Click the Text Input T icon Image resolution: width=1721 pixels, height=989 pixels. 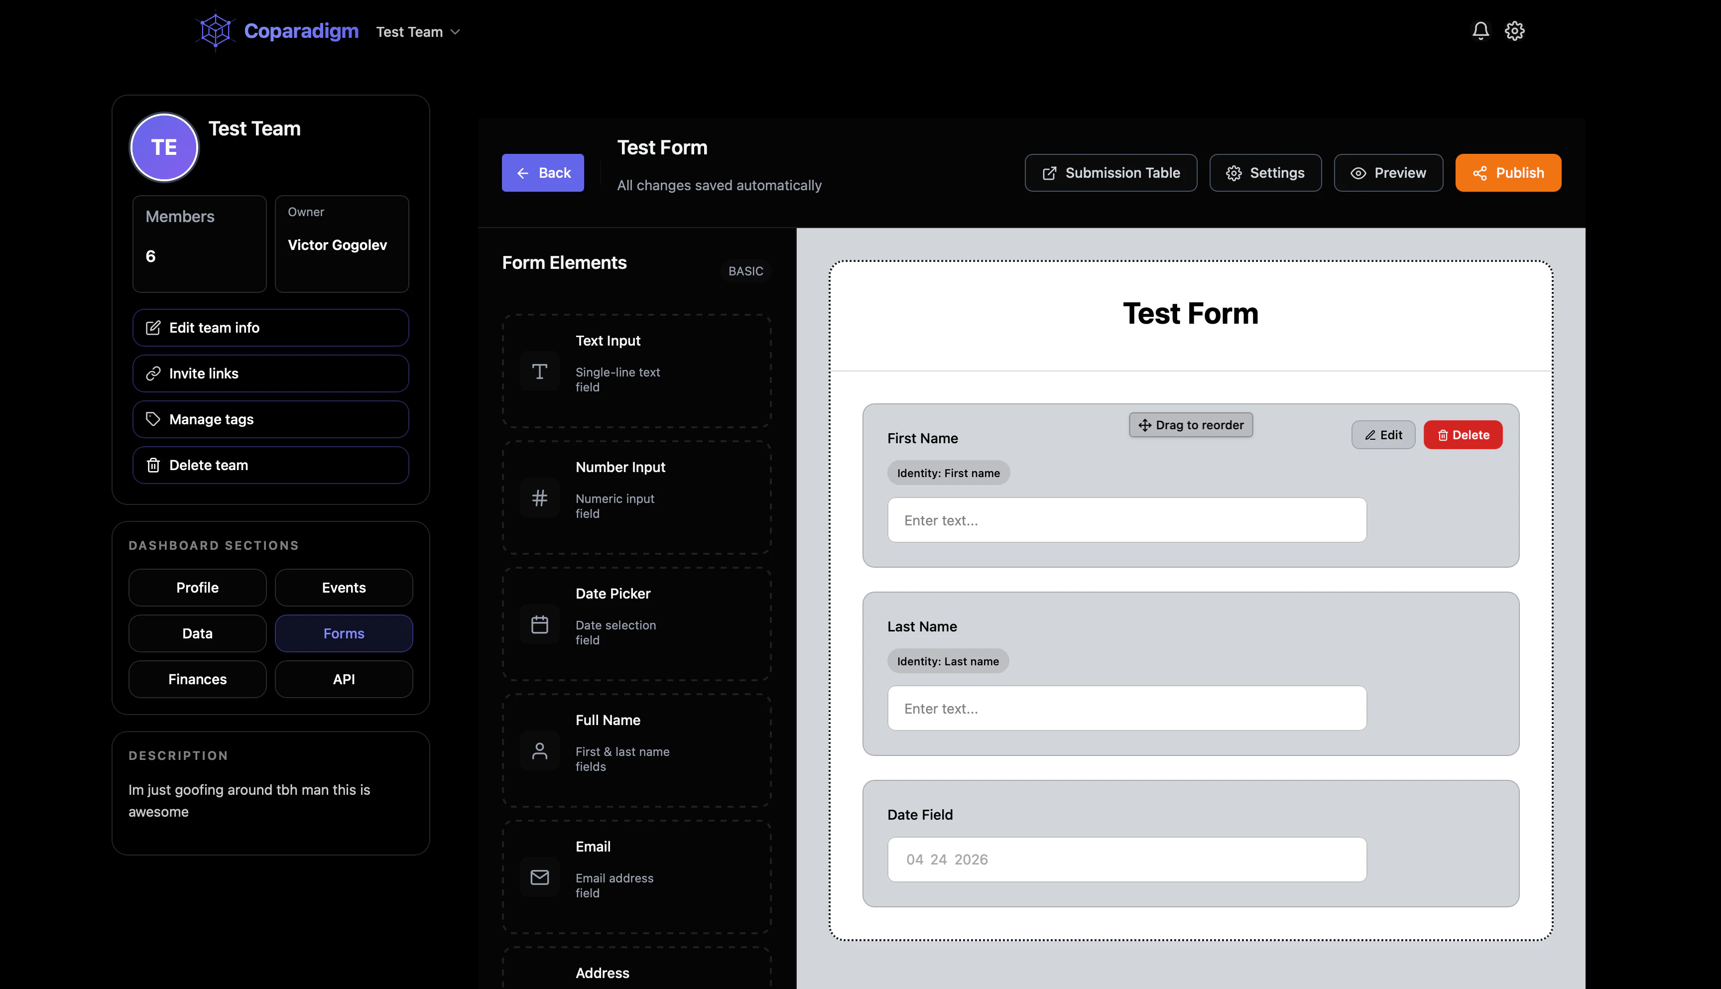click(539, 371)
